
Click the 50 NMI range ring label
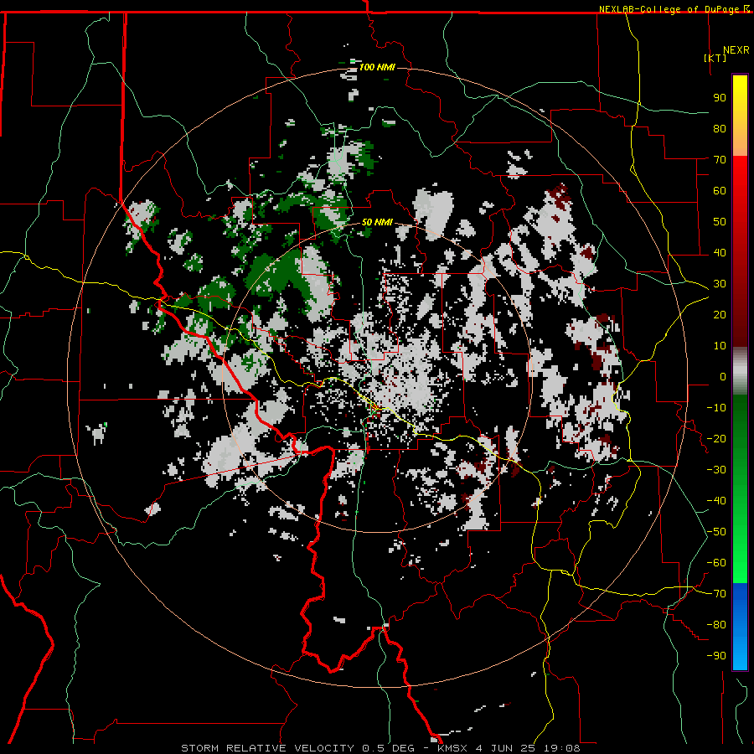pos(377,222)
